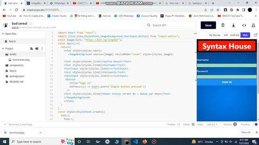
Task: Click the weather 36°C Smoke widget
Action: 203,141
